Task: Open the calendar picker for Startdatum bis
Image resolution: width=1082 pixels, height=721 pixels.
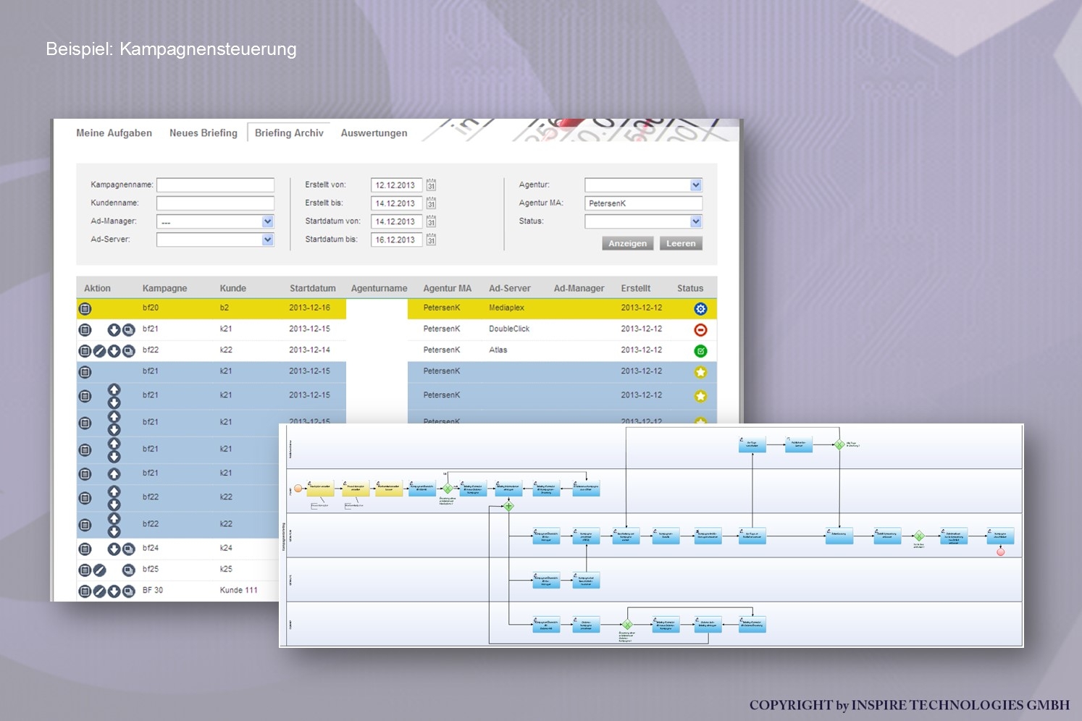Action: (431, 239)
